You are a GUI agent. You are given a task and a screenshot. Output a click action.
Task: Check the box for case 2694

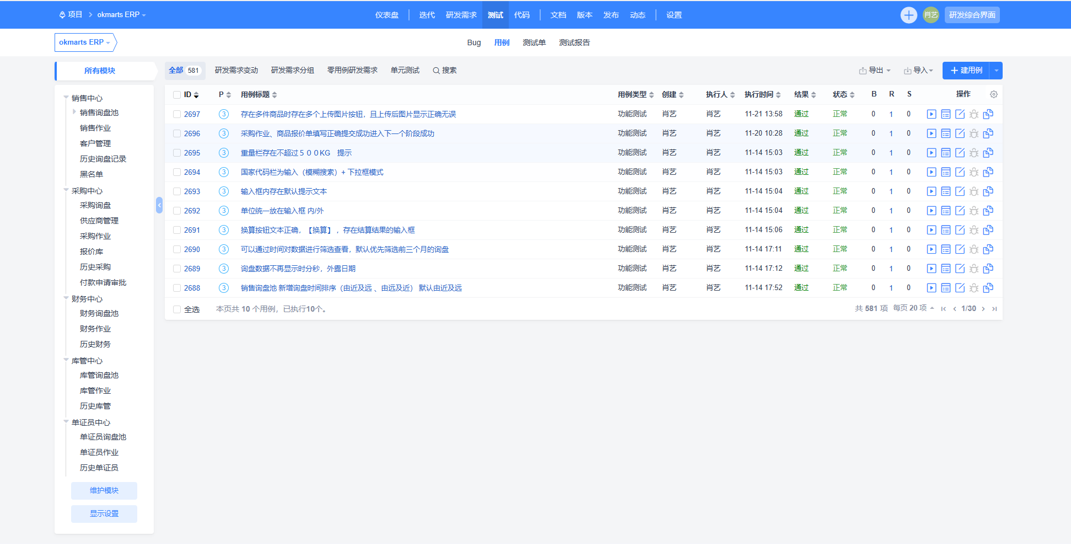click(177, 172)
